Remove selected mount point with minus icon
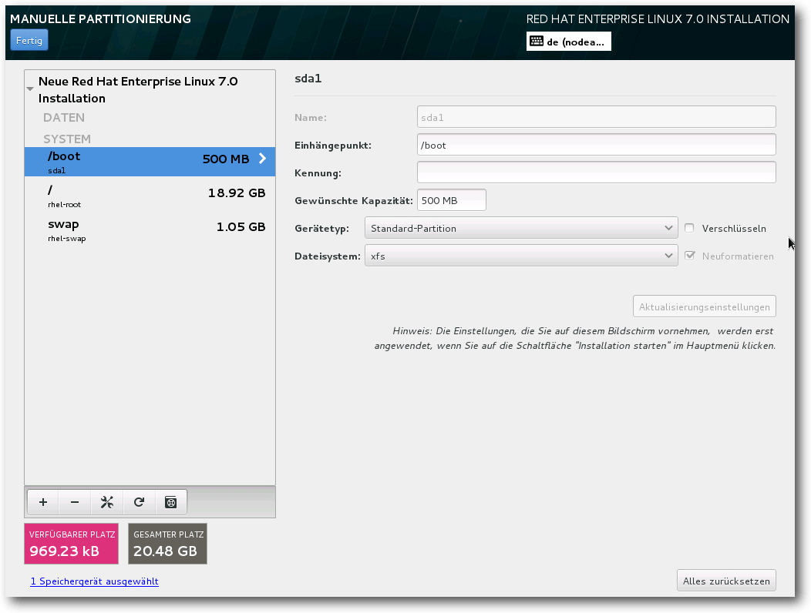This screenshot has width=811, height=613. click(x=75, y=502)
